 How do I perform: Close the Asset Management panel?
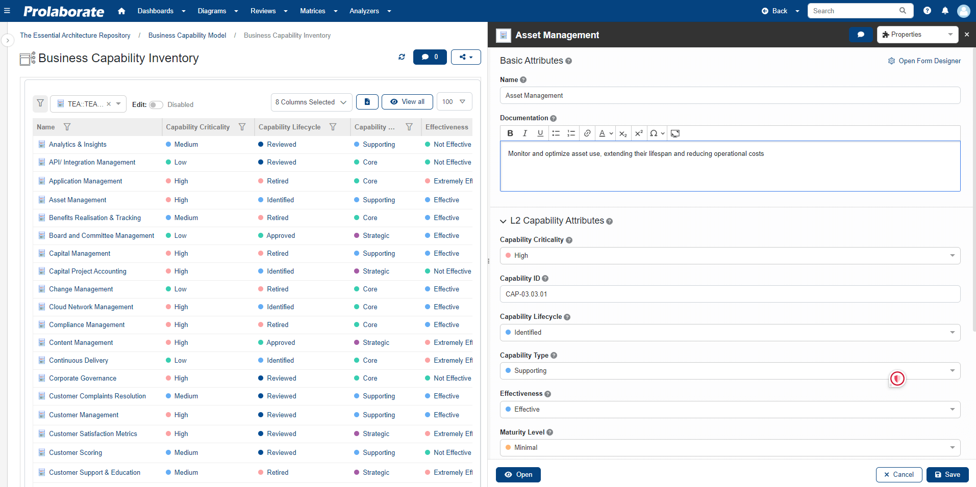coord(966,35)
